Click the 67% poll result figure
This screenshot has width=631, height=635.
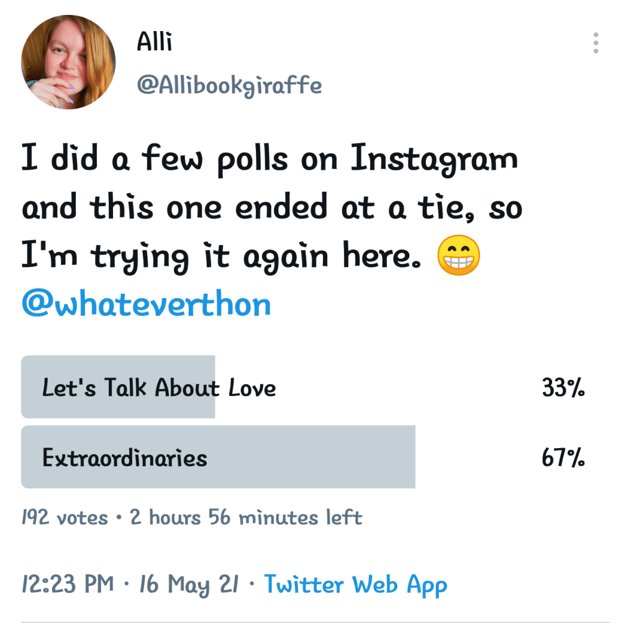coord(563,458)
